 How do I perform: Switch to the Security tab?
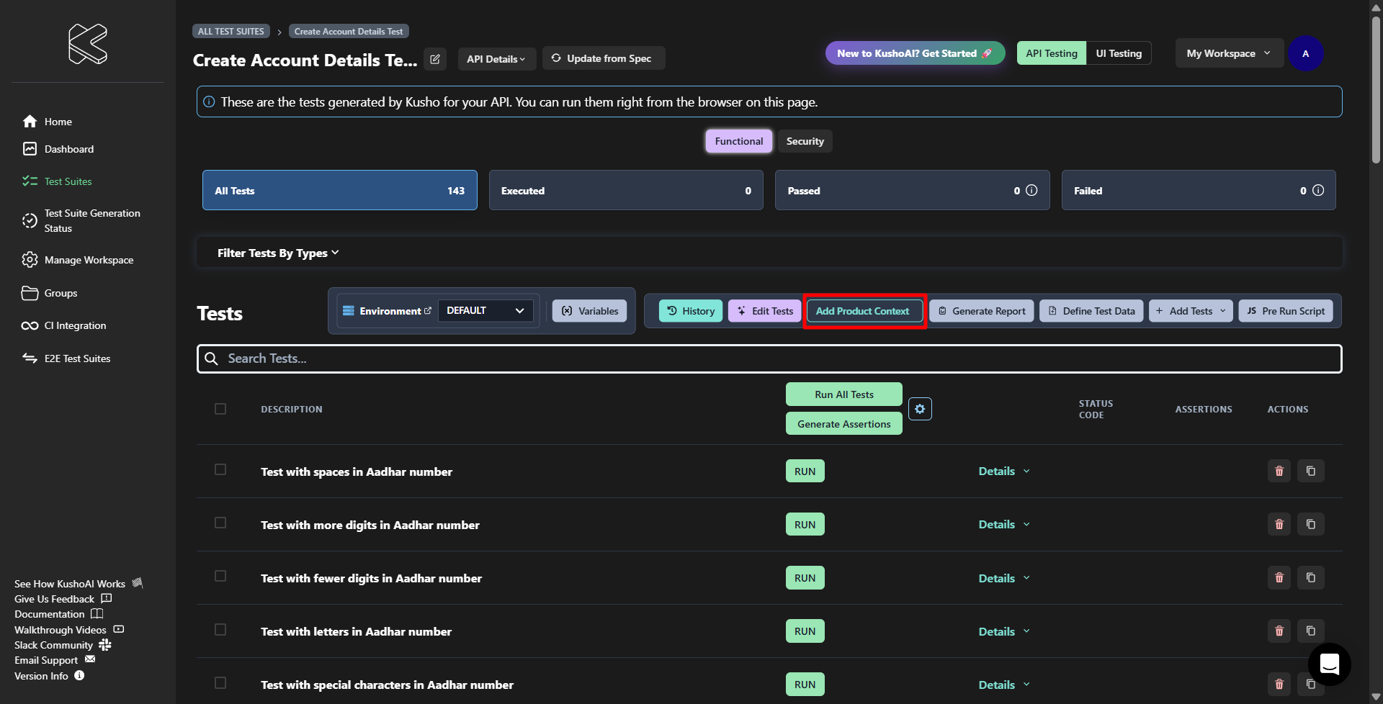point(805,141)
